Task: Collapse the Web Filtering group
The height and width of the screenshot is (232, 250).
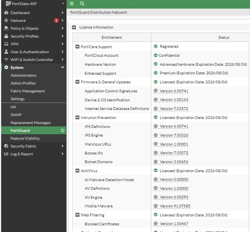Action: point(77,215)
